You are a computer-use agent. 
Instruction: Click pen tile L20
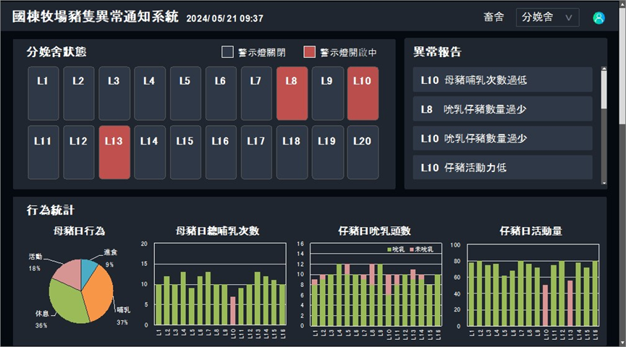pos(362,152)
